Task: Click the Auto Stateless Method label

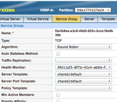Action: click(20, 54)
